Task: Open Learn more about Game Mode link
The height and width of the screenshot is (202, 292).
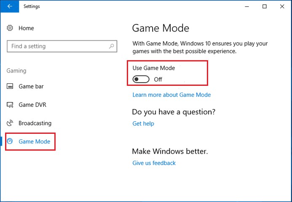Action: (171, 95)
